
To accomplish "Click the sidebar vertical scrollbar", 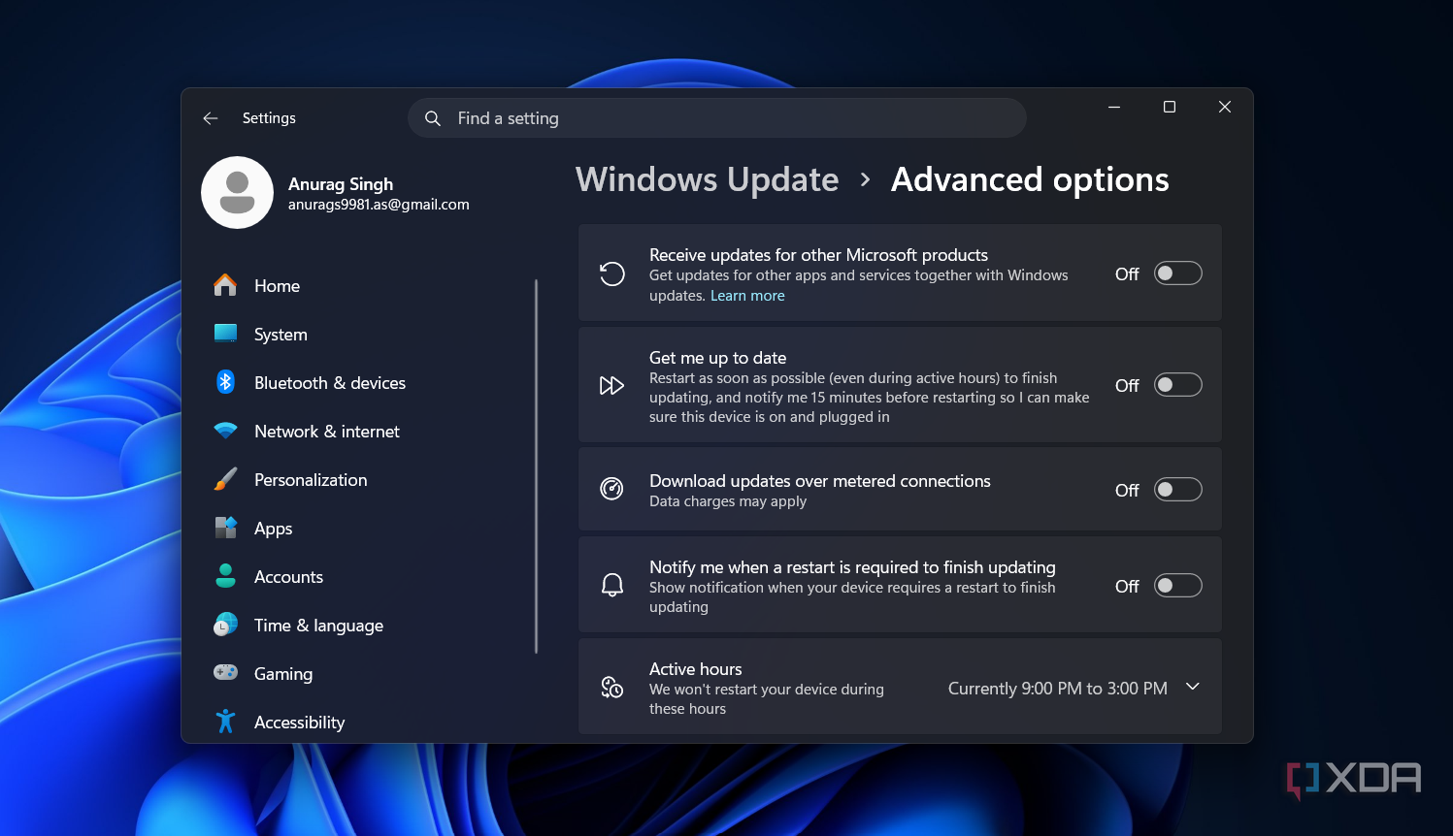I will coord(536,466).
